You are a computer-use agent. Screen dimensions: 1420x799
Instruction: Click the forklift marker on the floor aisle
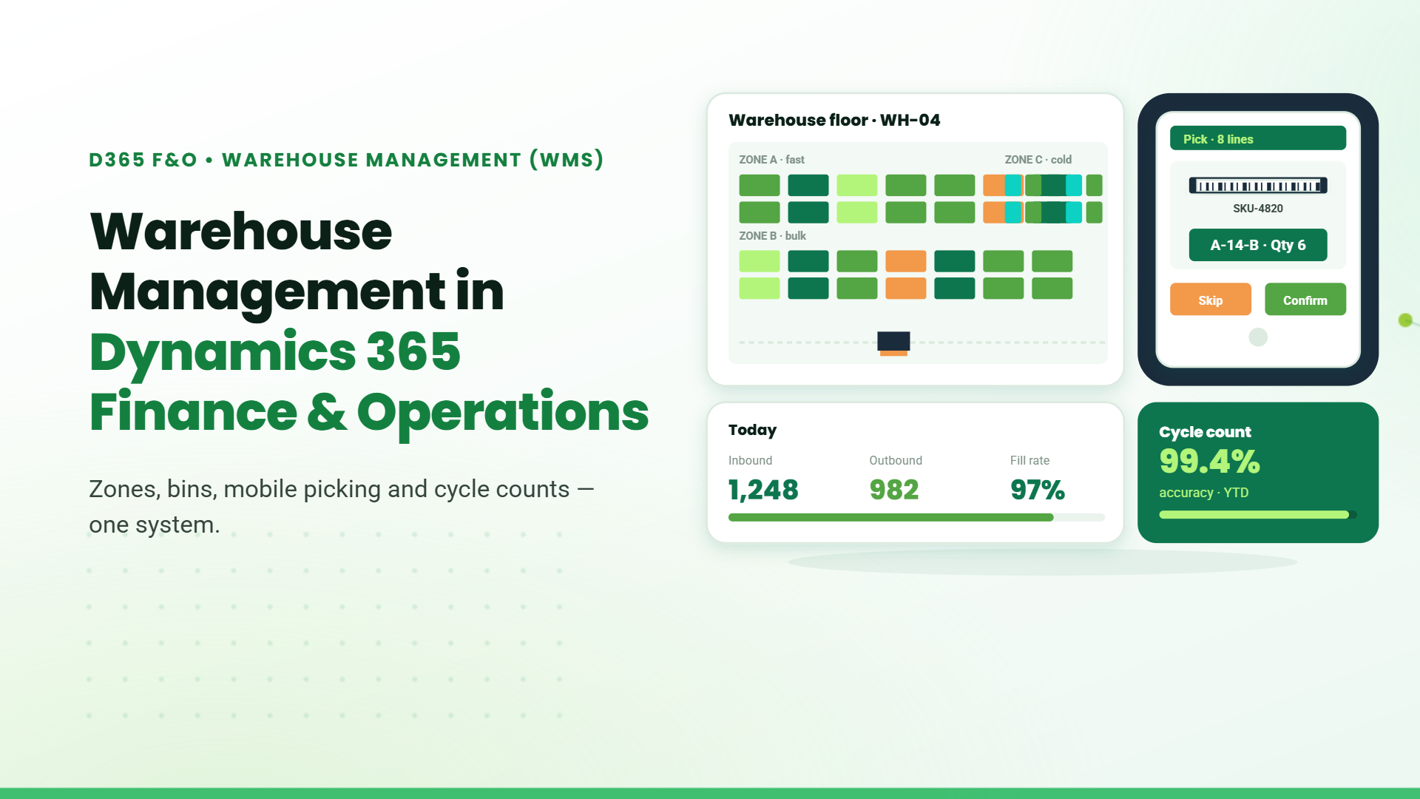(893, 343)
